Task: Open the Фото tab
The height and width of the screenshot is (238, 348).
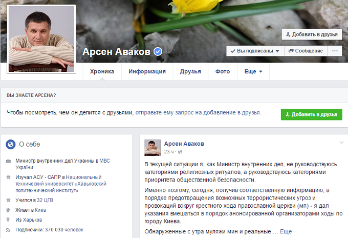Action: coord(223,72)
